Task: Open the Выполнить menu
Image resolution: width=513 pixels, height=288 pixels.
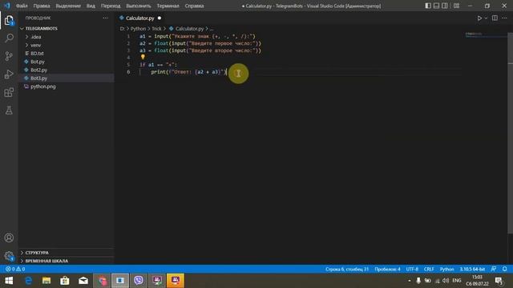Action: pos(139,6)
